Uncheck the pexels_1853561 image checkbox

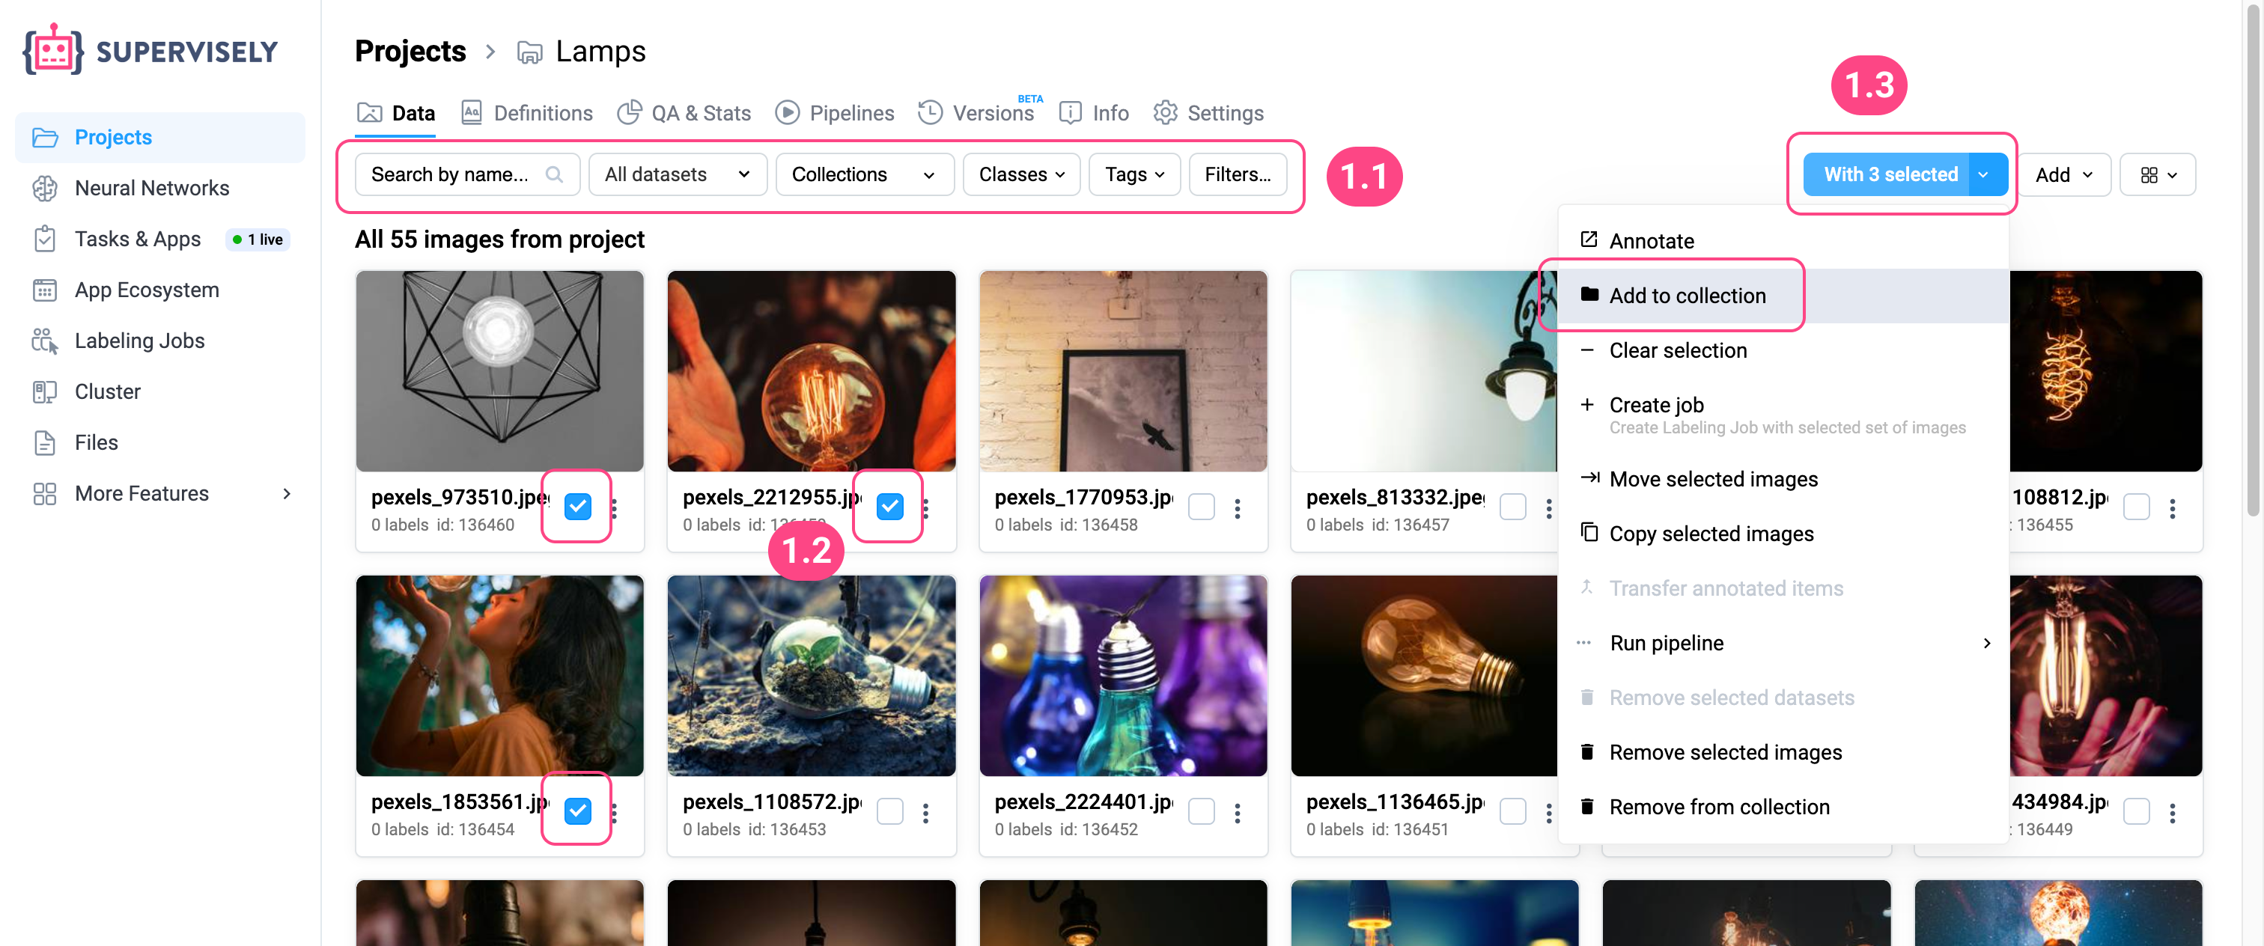point(577,811)
